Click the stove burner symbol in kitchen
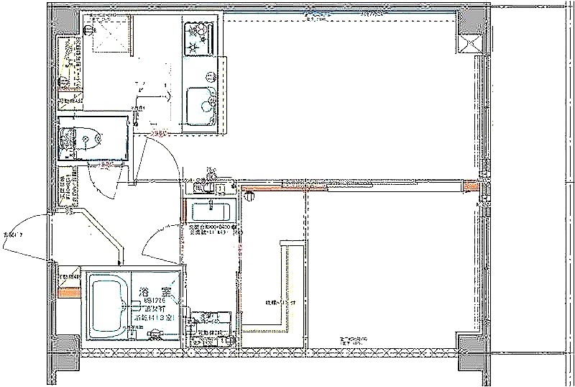Screen dimensions: 575x387 [x=196, y=40]
